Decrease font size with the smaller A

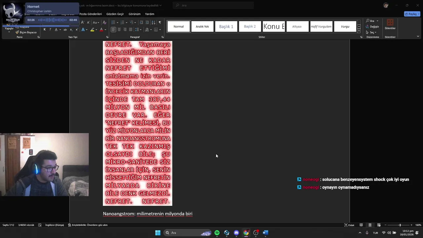click(88, 22)
